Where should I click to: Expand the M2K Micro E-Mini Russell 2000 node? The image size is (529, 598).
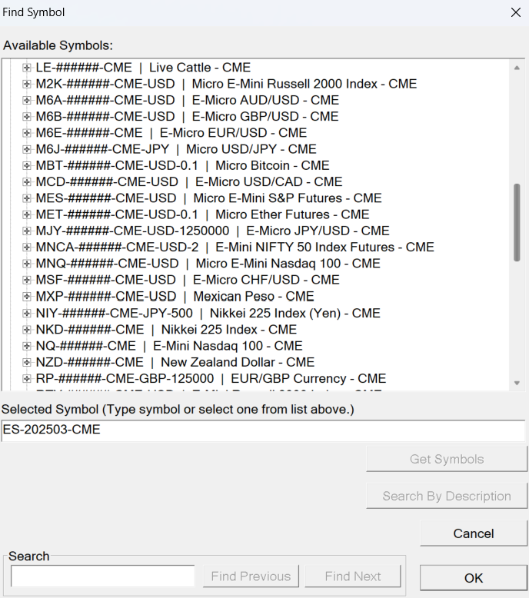26,84
